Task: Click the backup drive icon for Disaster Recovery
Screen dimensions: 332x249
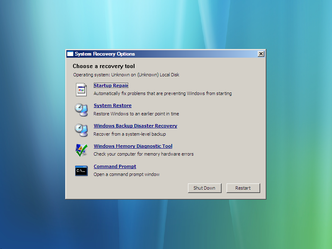Action: (81, 130)
